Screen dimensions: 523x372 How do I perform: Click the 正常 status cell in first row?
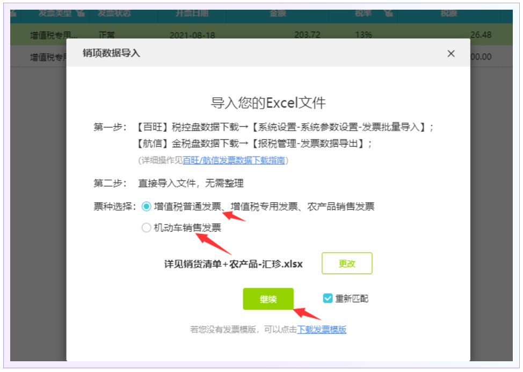point(106,35)
